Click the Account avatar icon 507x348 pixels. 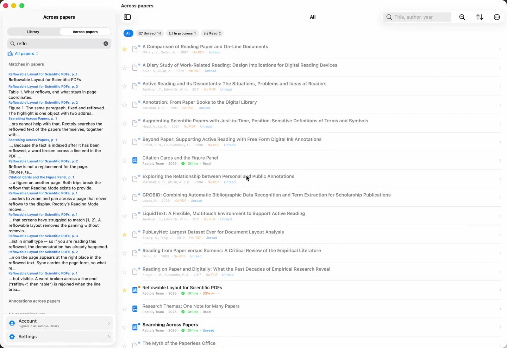coord(12,323)
